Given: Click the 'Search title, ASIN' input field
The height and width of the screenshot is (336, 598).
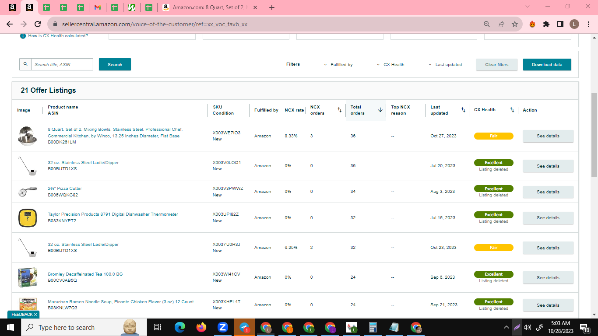Looking at the screenshot, I should coord(62,64).
